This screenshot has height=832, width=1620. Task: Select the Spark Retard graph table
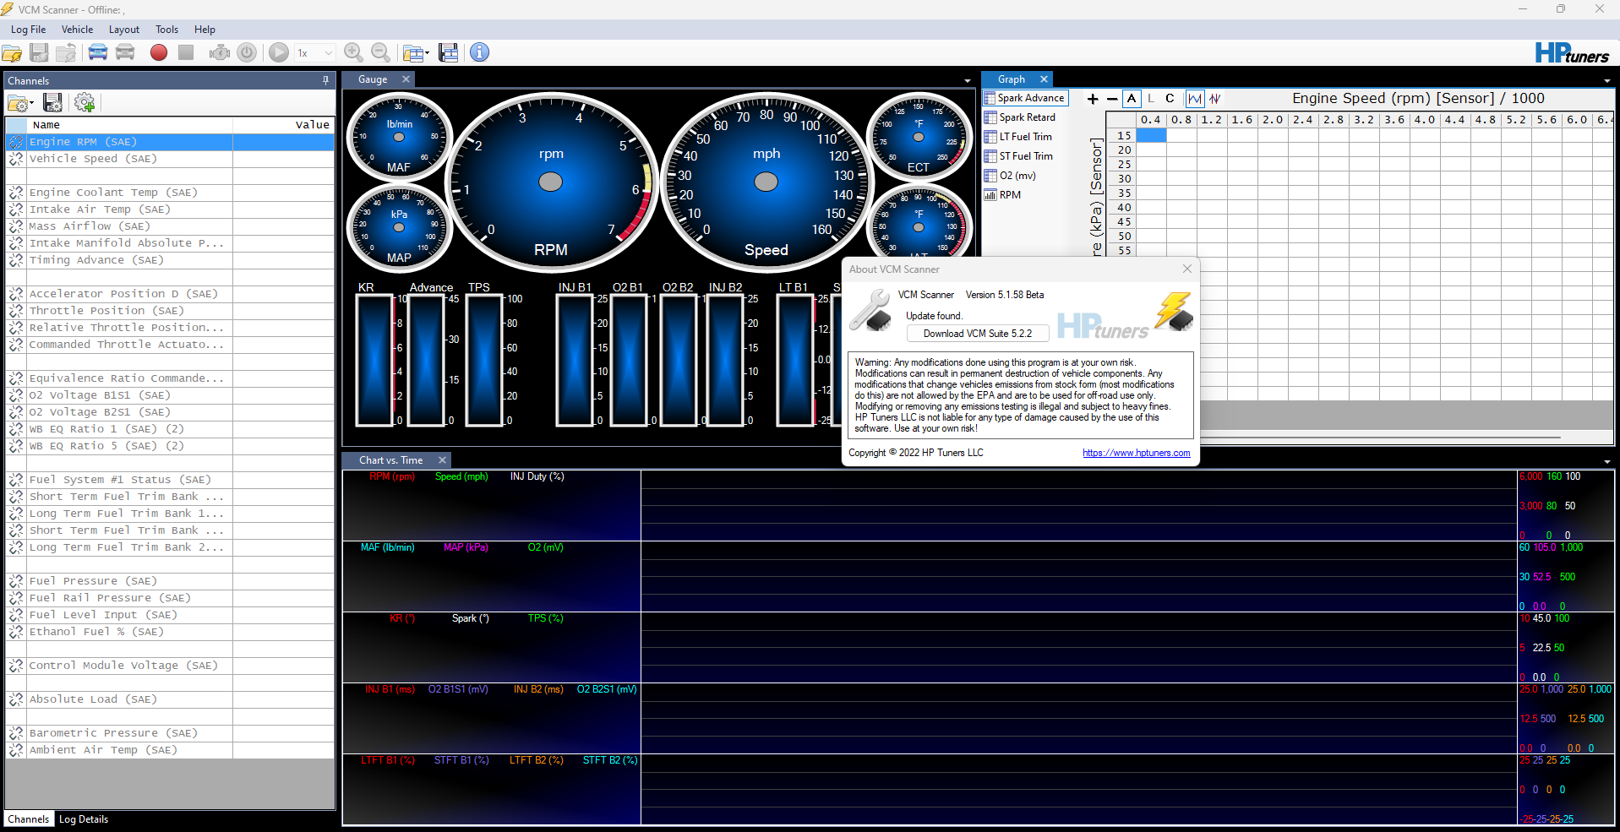pyautogui.click(x=1020, y=117)
